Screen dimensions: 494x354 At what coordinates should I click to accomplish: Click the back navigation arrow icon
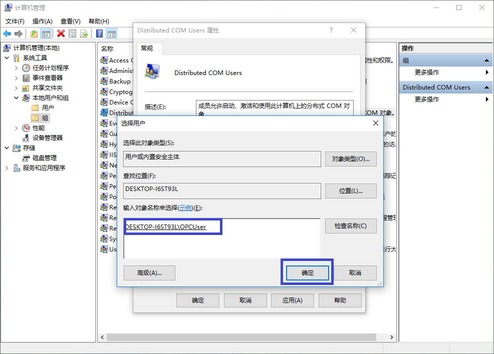[7, 33]
